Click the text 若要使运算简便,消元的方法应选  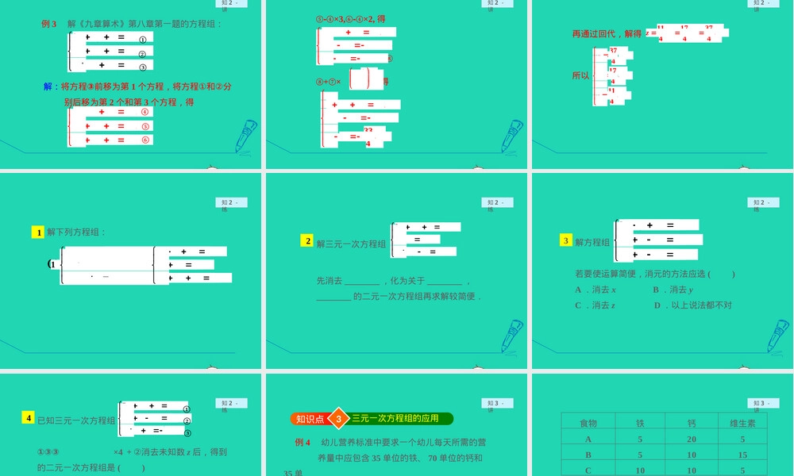point(641,274)
